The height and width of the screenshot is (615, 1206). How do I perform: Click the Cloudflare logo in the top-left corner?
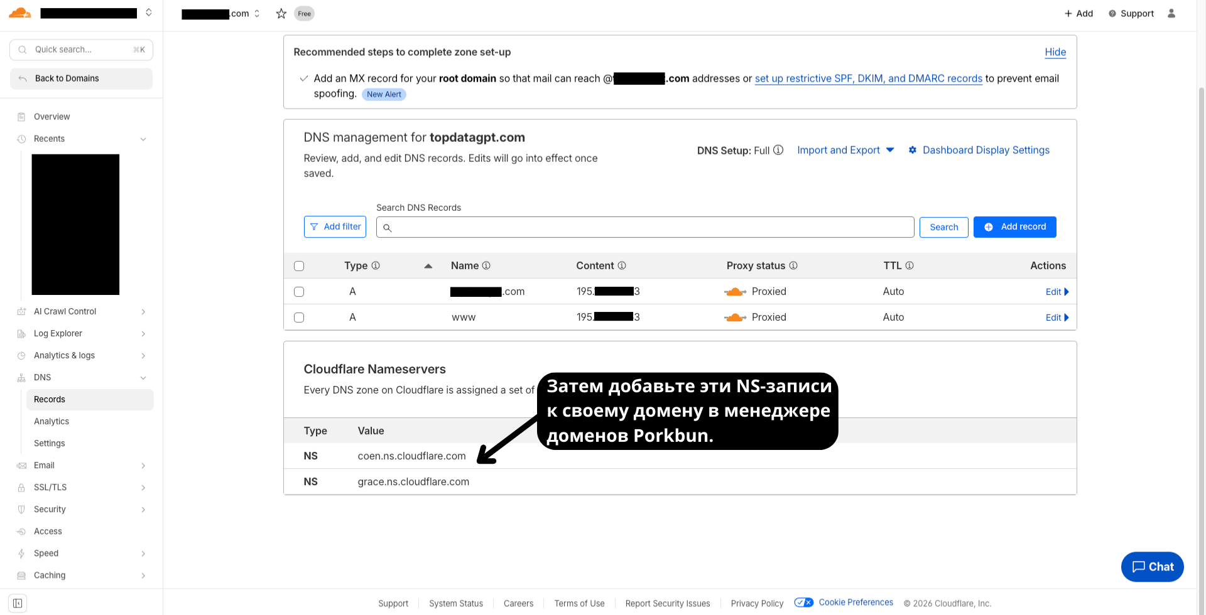pyautogui.click(x=19, y=13)
